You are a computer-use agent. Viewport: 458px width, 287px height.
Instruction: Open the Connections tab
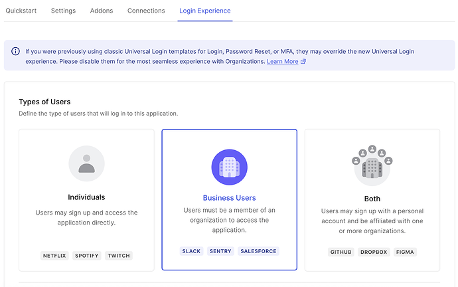point(146,11)
